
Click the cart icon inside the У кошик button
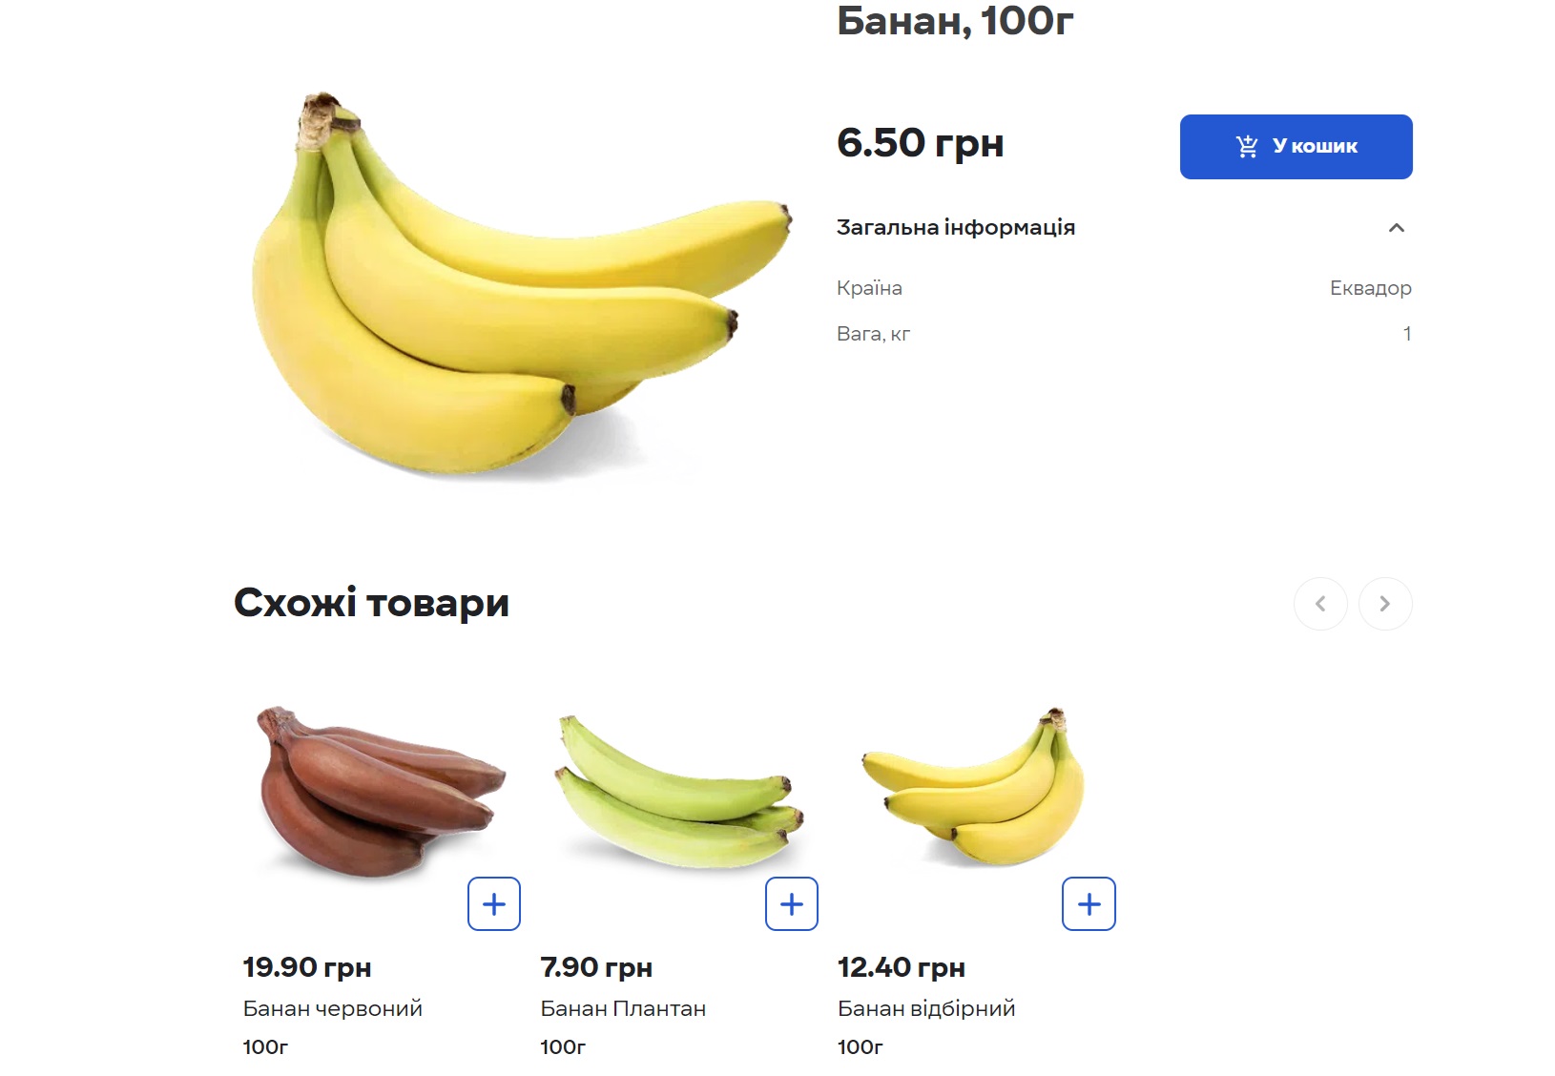coord(1245,146)
